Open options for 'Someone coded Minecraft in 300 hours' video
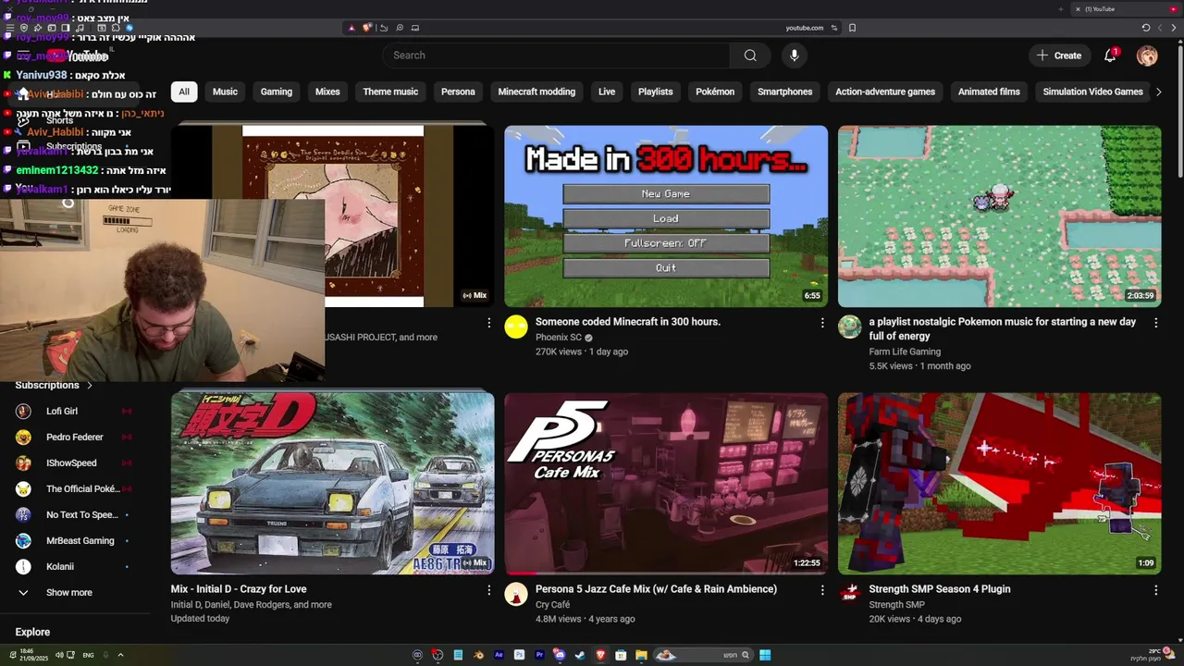Viewport: 1184px width, 666px height. pyautogui.click(x=822, y=323)
